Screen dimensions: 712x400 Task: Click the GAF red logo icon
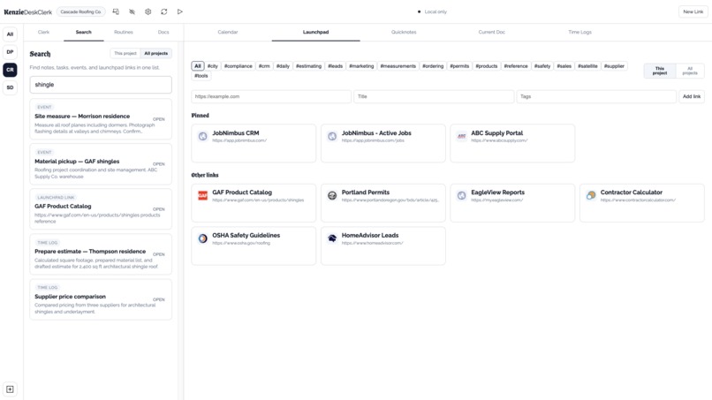pyautogui.click(x=203, y=196)
